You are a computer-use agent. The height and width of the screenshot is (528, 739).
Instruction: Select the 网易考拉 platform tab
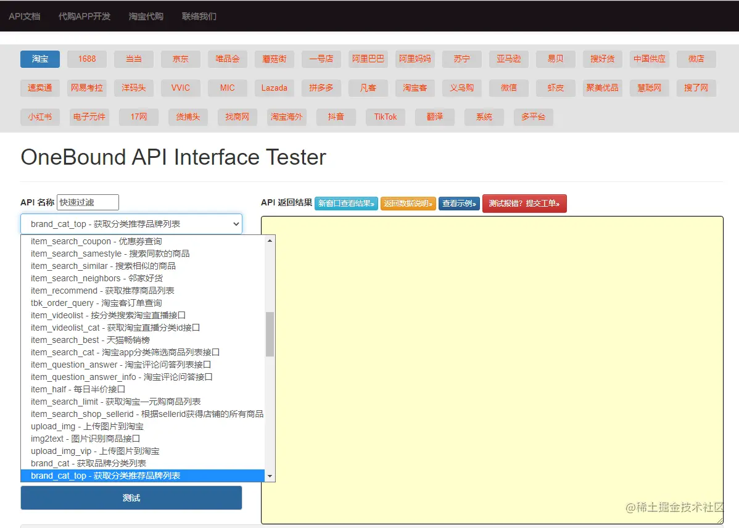coord(87,88)
